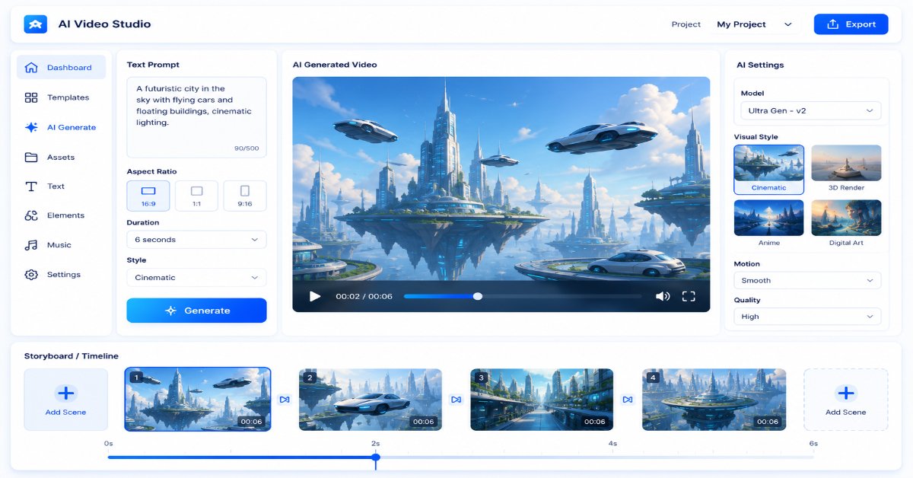The width and height of the screenshot is (913, 478).
Task: Go to Assets menu label
Action: 61,158
